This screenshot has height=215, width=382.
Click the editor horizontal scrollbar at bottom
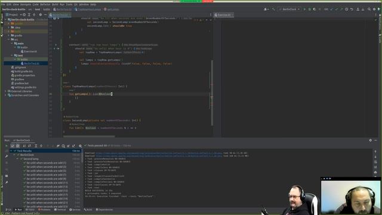point(89,137)
